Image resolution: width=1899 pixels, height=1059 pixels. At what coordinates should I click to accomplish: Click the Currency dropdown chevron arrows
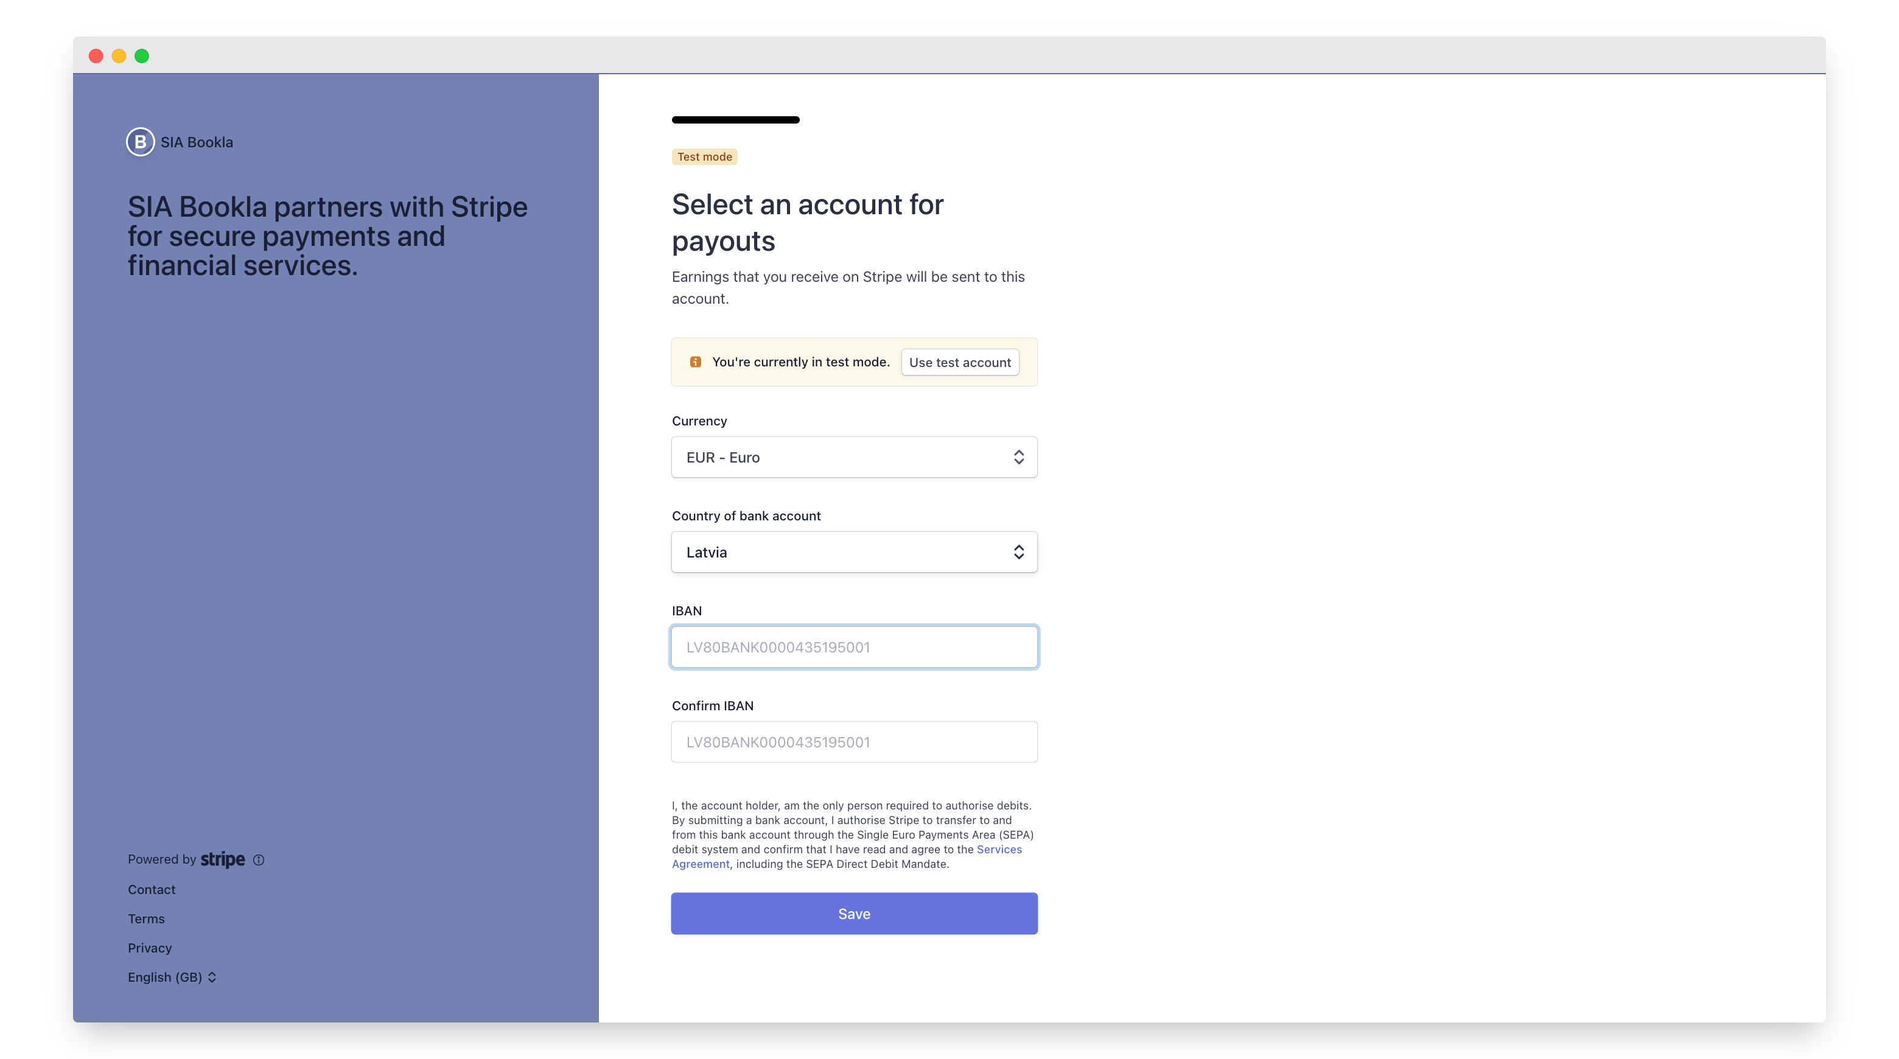click(x=1018, y=458)
